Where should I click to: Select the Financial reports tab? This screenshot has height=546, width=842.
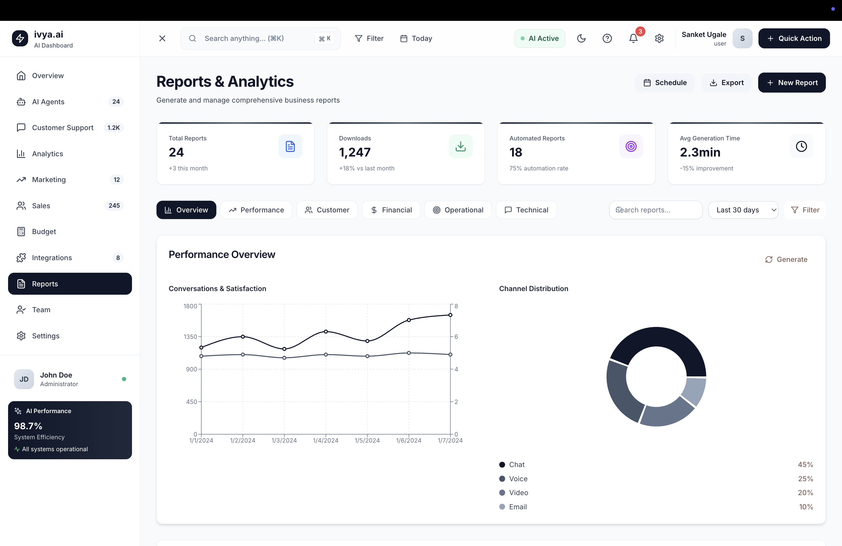point(391,210)
